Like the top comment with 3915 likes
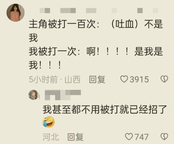This screenshot has width=174, height=144. click(124, 79)
